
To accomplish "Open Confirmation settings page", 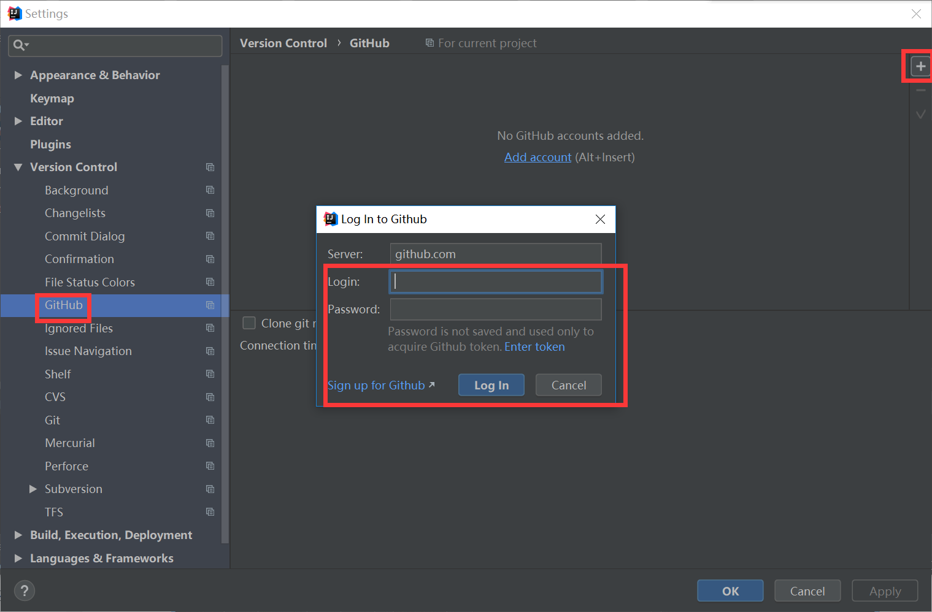I will pos(79,259).
